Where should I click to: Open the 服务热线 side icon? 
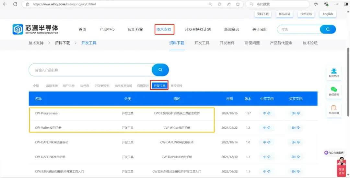click(334, 73)
